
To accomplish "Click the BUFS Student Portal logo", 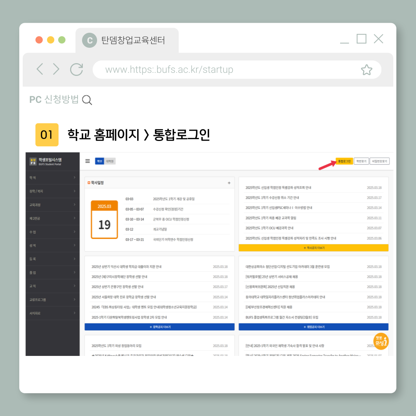I will pyautogui.click(x=46, y=161).
